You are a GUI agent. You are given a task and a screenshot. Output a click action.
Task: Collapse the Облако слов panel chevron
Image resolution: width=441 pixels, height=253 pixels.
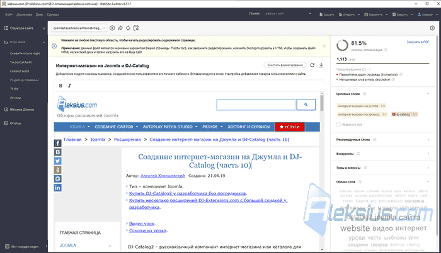pos(428,182)
